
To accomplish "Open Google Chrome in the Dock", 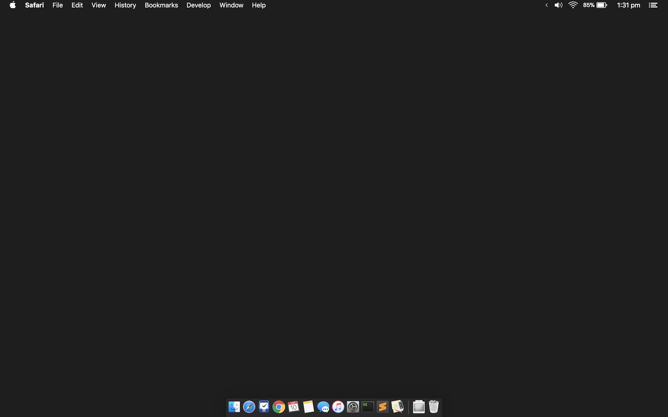I will [x=279, y=407].
